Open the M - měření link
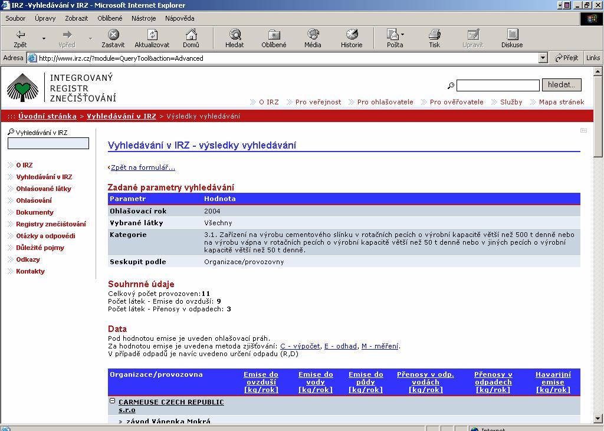604x431 pixels. [x=380, y=346]
